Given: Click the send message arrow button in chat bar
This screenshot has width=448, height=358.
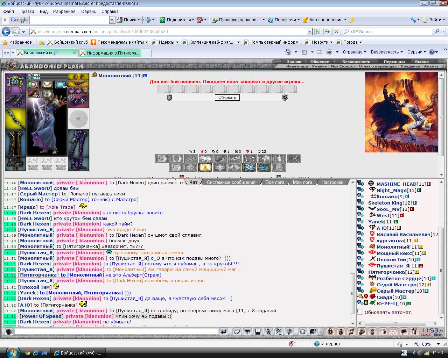Looking at the screenshot, I should 223,331.
